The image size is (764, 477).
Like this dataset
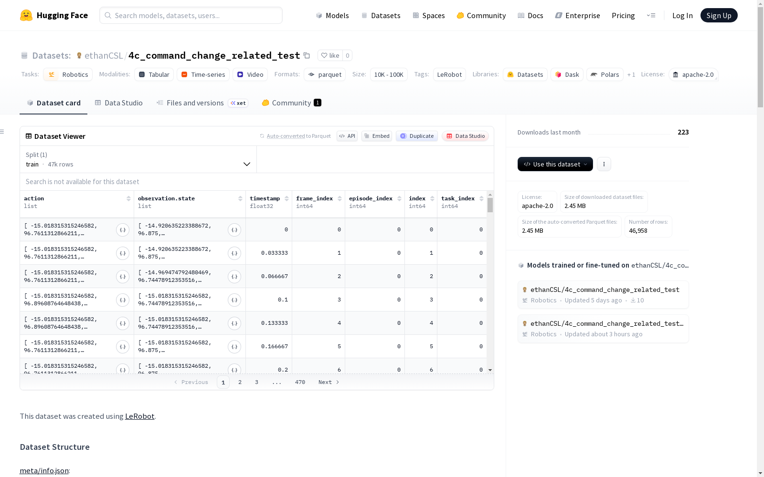coord(330,56)
